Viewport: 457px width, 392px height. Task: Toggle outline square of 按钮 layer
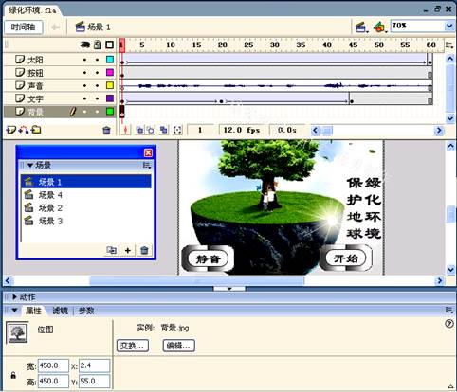point(110,73)
